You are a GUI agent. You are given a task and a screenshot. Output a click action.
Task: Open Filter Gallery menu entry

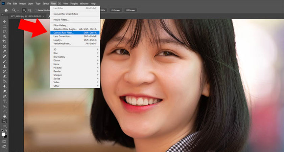coord(75,25)
